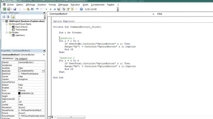213x119 pixels.
Task: Open the Outils menu
Action: 86,5
